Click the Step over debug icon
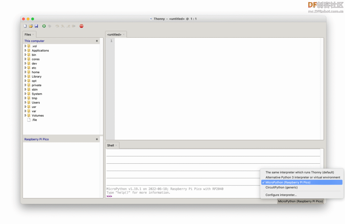Screen dimensions: 345x224 [x=57, y=26]
